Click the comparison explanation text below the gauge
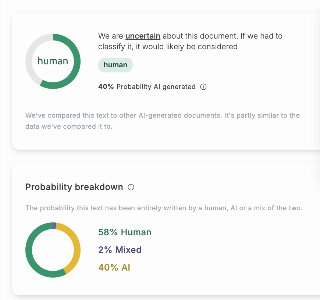 click(x=162, y=121)
